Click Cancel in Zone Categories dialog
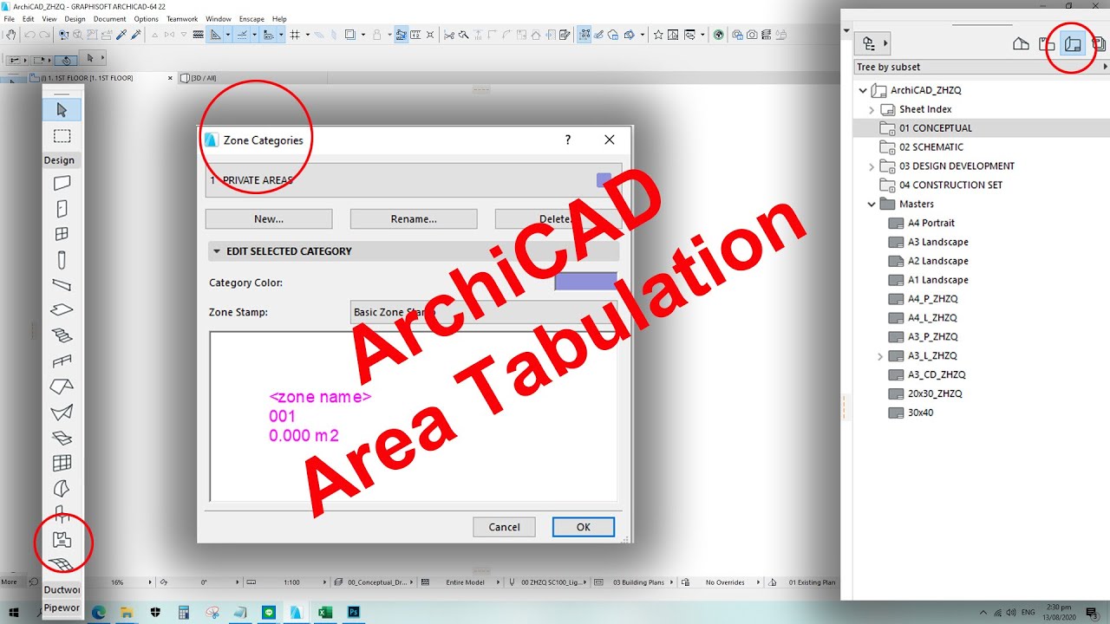Viewport: 1110px width, 624px height. coord(504,527)
